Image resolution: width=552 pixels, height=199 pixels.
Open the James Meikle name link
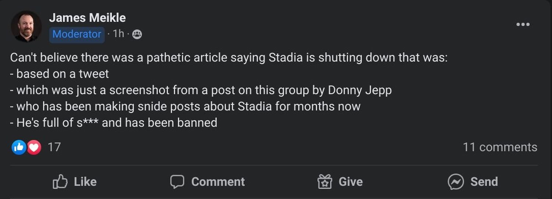[x=87, y=18]
